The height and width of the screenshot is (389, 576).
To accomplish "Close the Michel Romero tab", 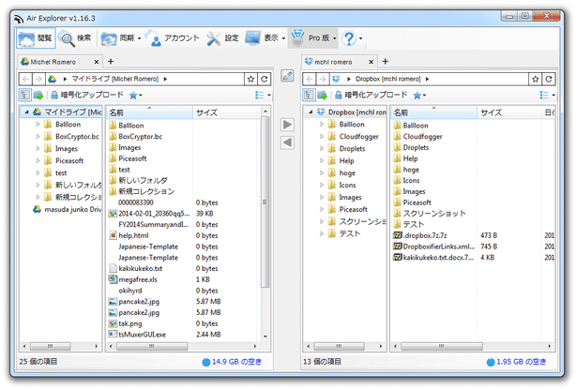I will click(x=97, y=62).
